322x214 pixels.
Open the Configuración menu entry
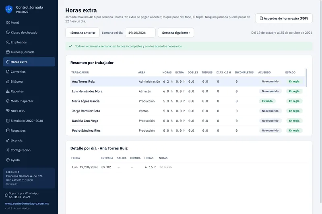point(29,150)
